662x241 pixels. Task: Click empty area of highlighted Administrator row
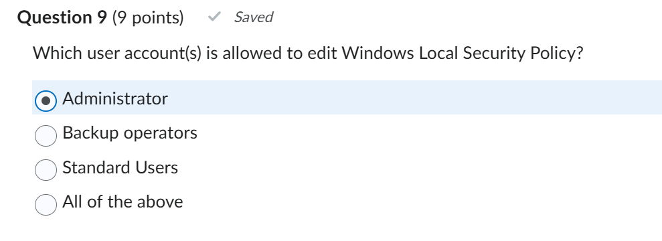coord(414,98)
